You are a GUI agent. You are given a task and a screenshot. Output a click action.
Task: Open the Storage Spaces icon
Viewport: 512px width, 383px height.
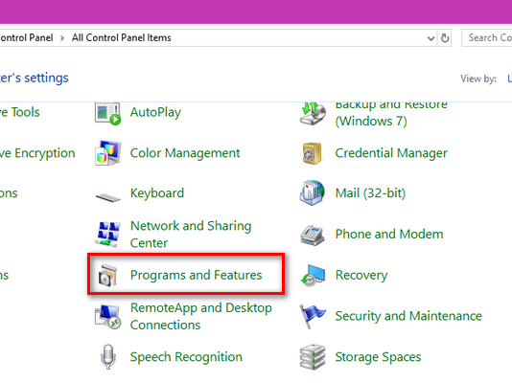point(313,357)
